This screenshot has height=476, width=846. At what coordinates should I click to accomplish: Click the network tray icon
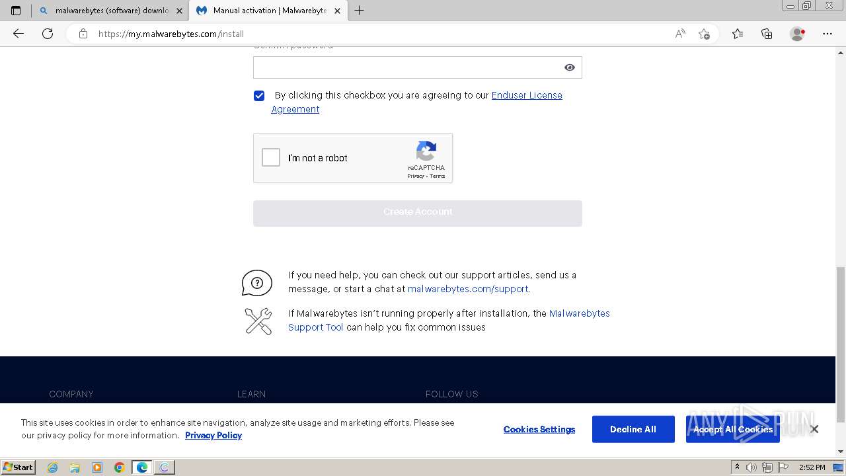click(767, 467)
